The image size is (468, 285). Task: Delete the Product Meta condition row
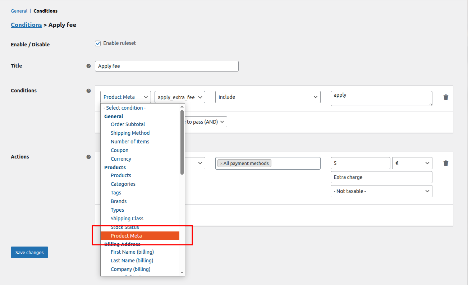(446, 97)
